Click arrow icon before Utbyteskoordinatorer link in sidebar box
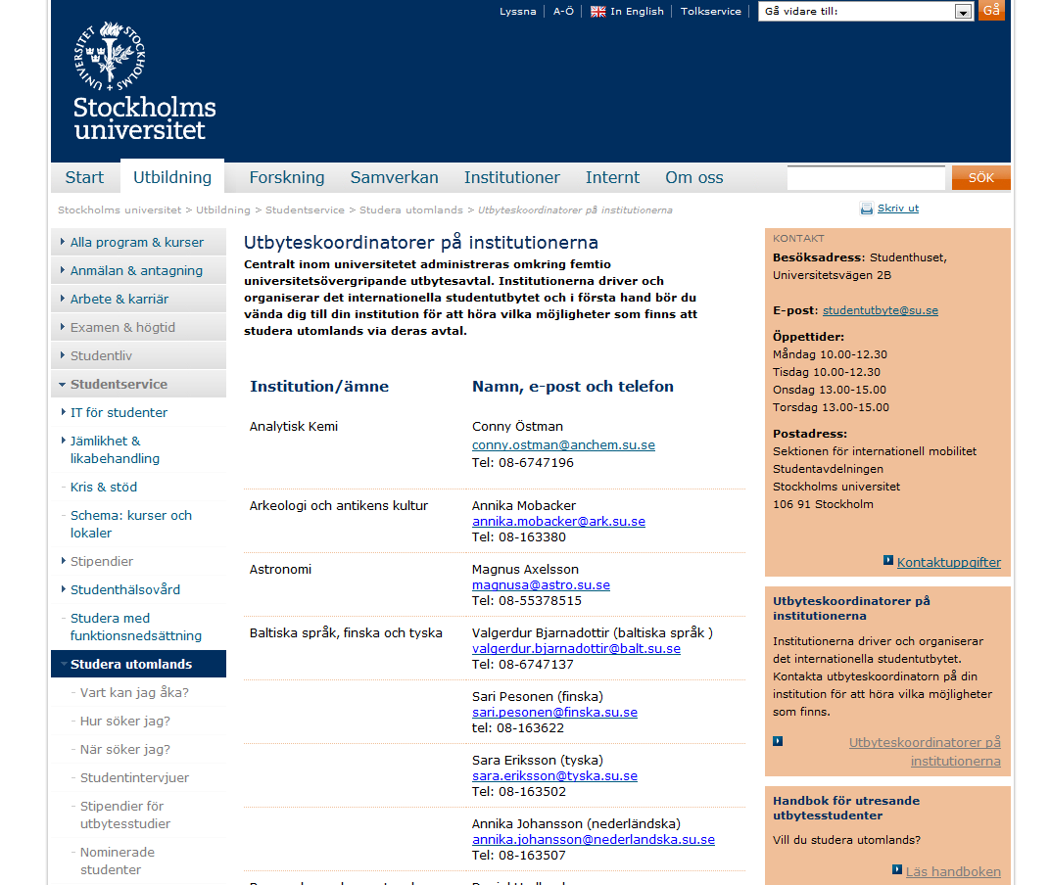The height and width of the screenshot is (885, 1050). (x=778, y=741)
